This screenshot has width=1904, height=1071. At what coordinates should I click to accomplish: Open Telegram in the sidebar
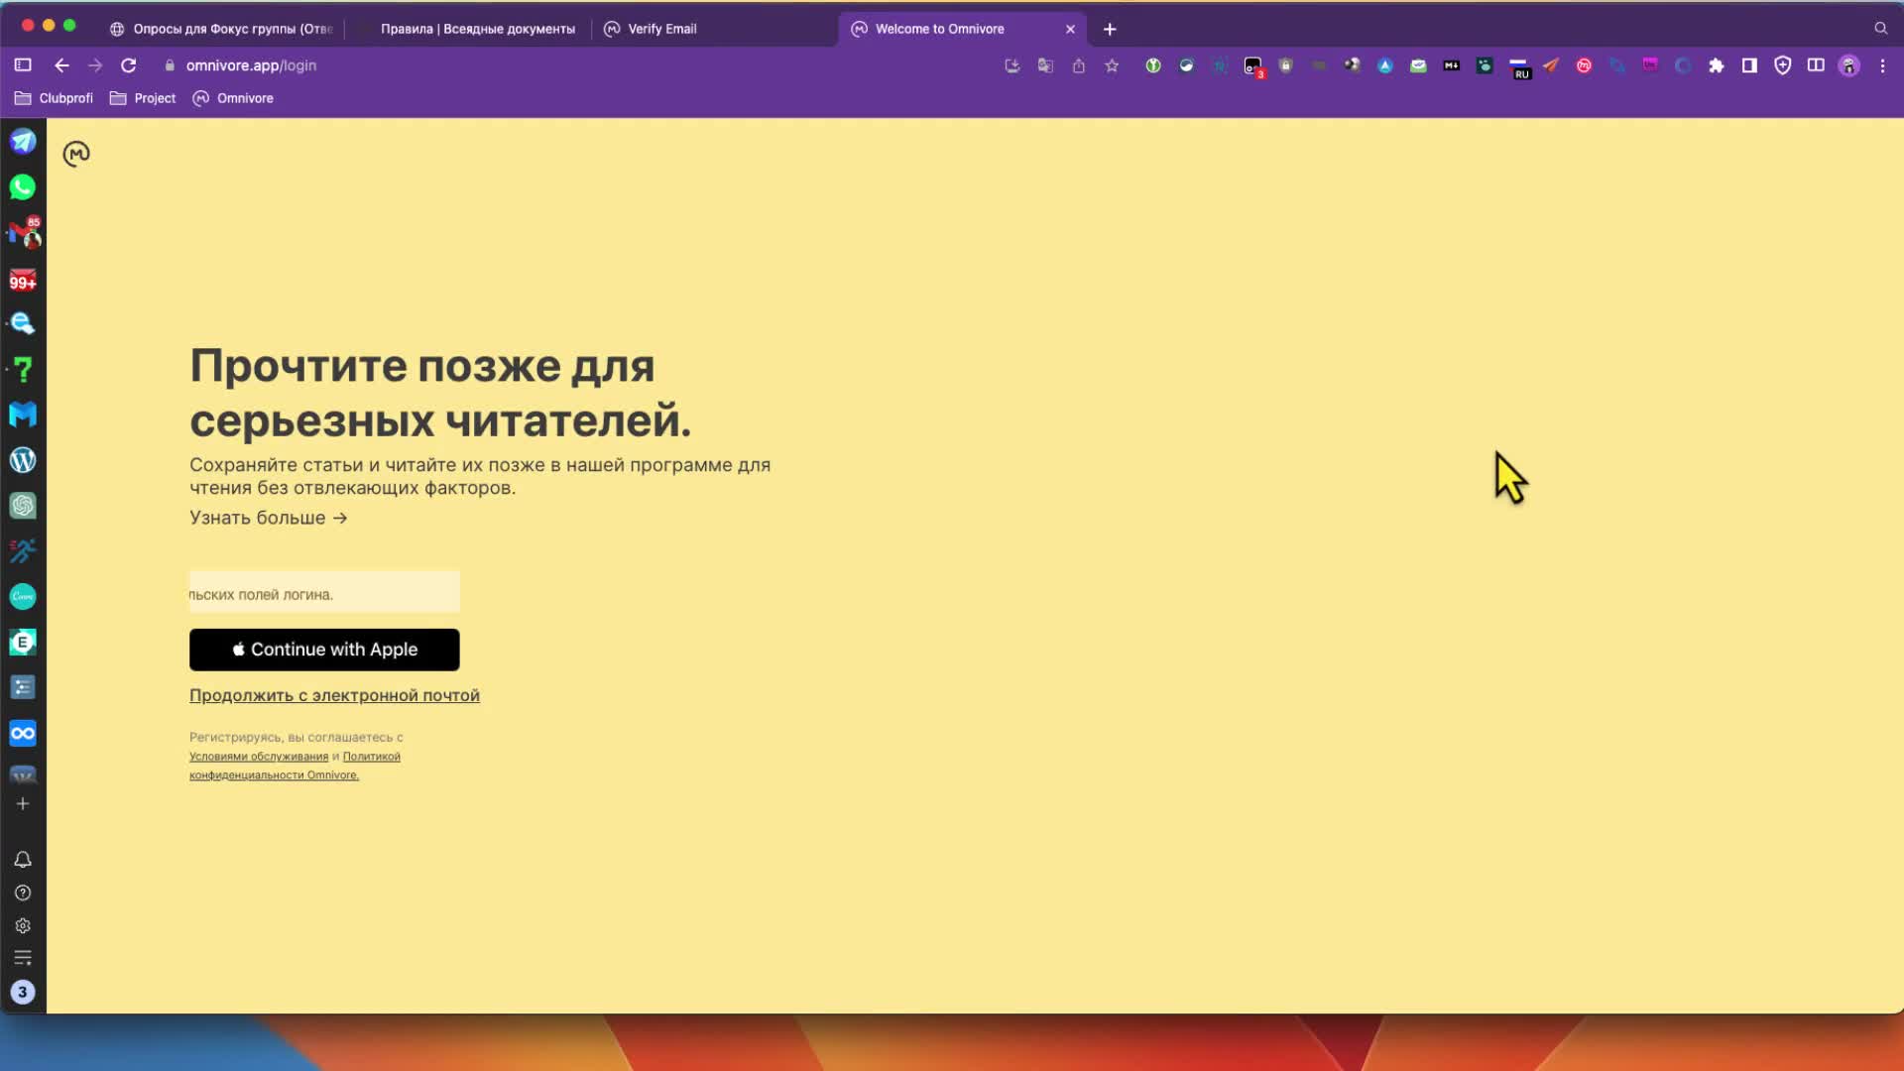23,141
